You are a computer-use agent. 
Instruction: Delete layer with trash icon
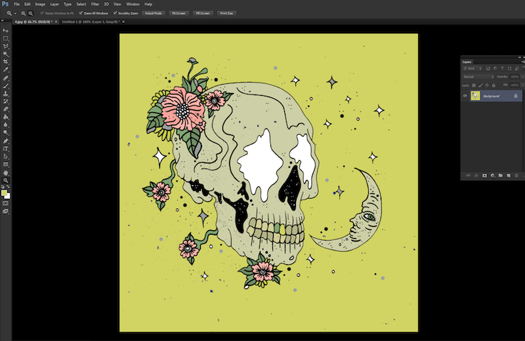coord(516,175)
